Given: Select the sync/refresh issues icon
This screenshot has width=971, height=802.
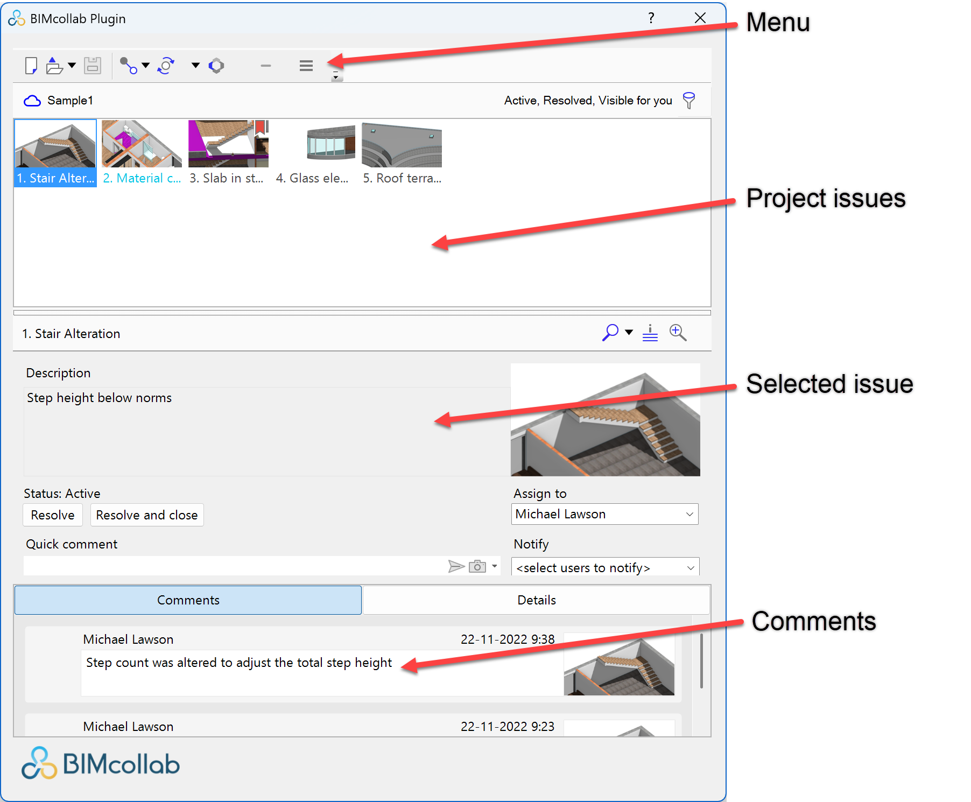Looking at the screenshot, I should click(x=166, y=65).
